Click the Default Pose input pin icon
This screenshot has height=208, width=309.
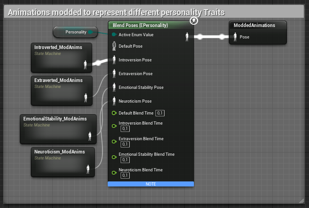[x=114, y=46]
